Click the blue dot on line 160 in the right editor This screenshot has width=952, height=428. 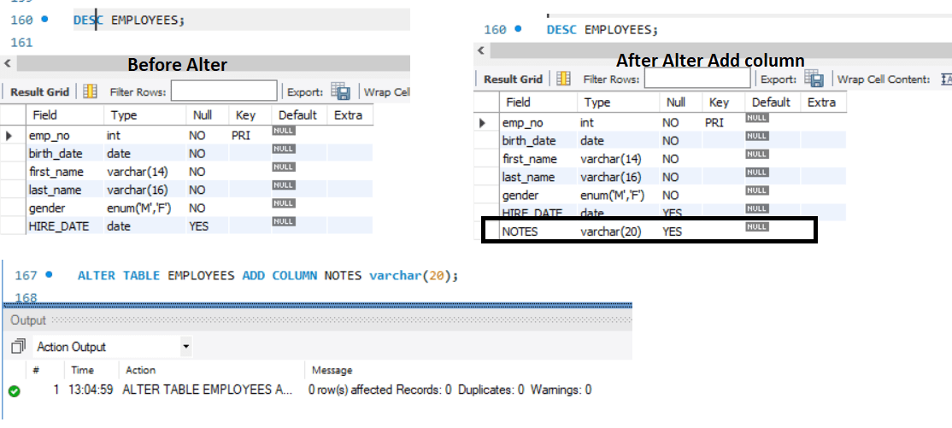coord(517,28)
